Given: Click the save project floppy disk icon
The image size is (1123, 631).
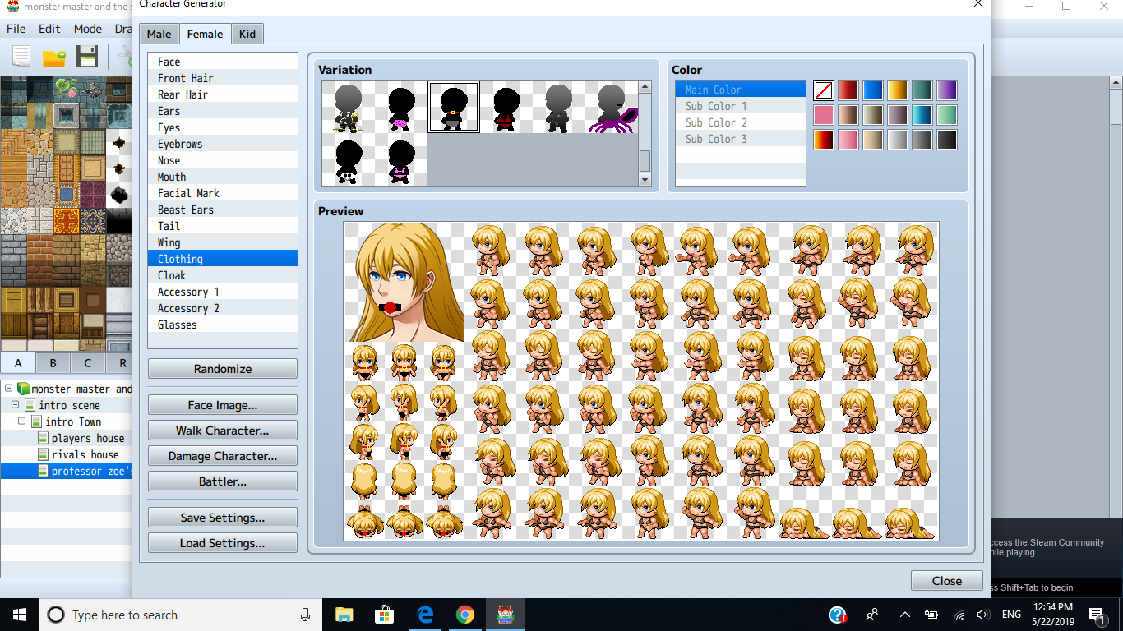Looking at the screenshot, I should point(87,57).
